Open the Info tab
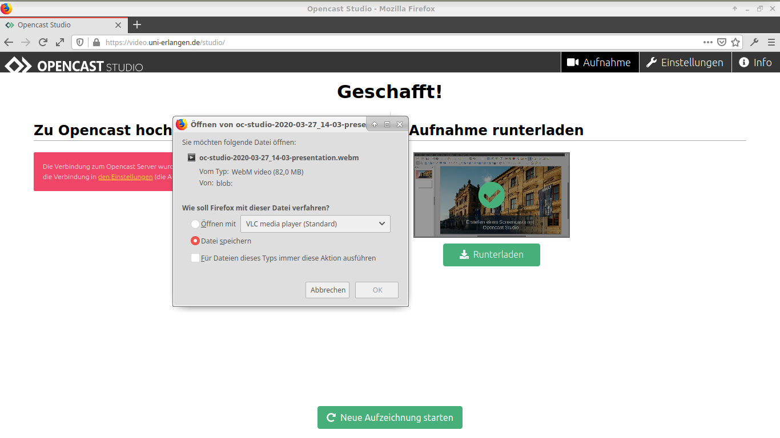Screen dimensions: 780x438 755,62
